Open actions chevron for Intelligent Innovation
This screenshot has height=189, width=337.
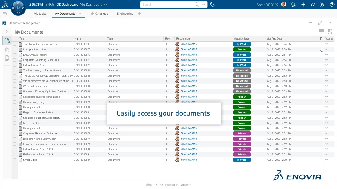(326, 49)
